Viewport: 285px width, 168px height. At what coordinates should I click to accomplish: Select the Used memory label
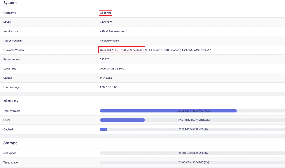pyautogui.click(x=6, y=120)
